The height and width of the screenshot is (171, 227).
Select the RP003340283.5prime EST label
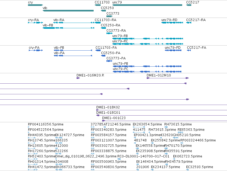pyautogui.click(x=109, y=130)
